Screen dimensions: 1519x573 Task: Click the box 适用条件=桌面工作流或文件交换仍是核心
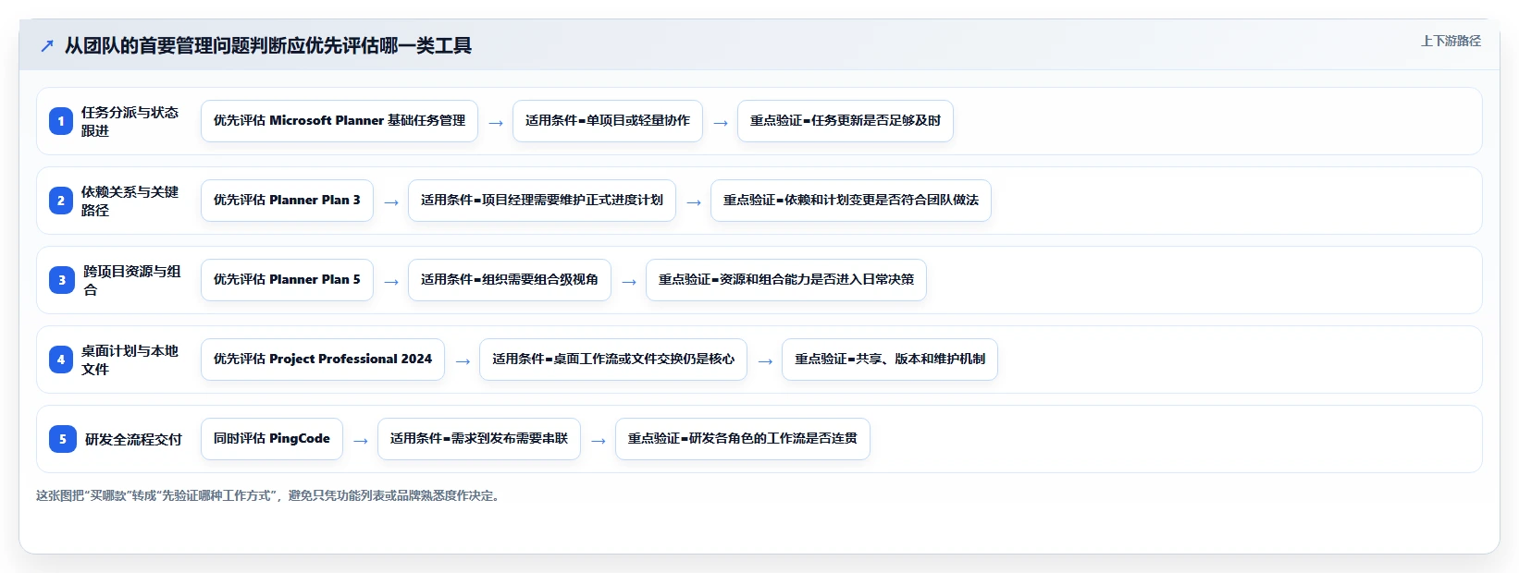(x=613, y=360)
